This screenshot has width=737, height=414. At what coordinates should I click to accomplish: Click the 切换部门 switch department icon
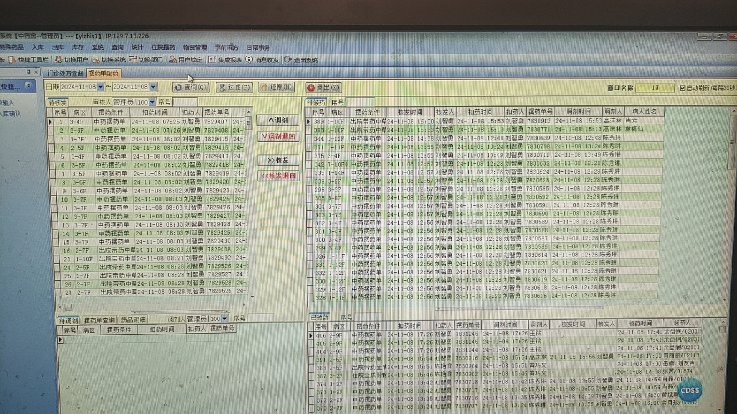click(x=133, y=60)
